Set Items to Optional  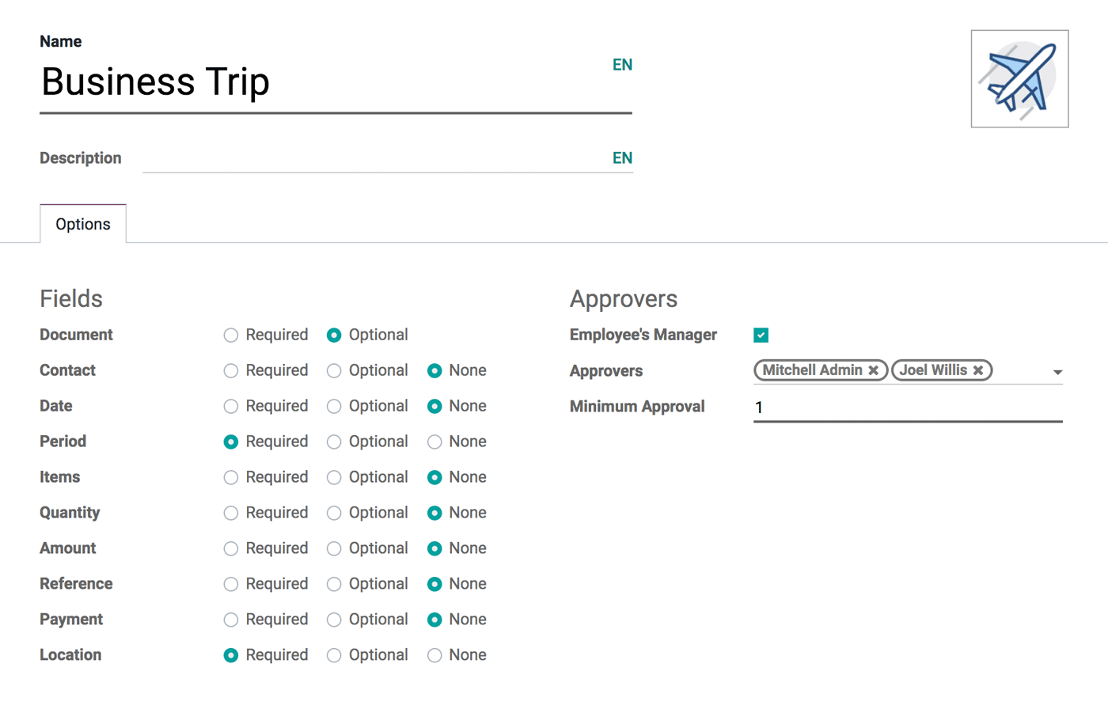[333, 477]
